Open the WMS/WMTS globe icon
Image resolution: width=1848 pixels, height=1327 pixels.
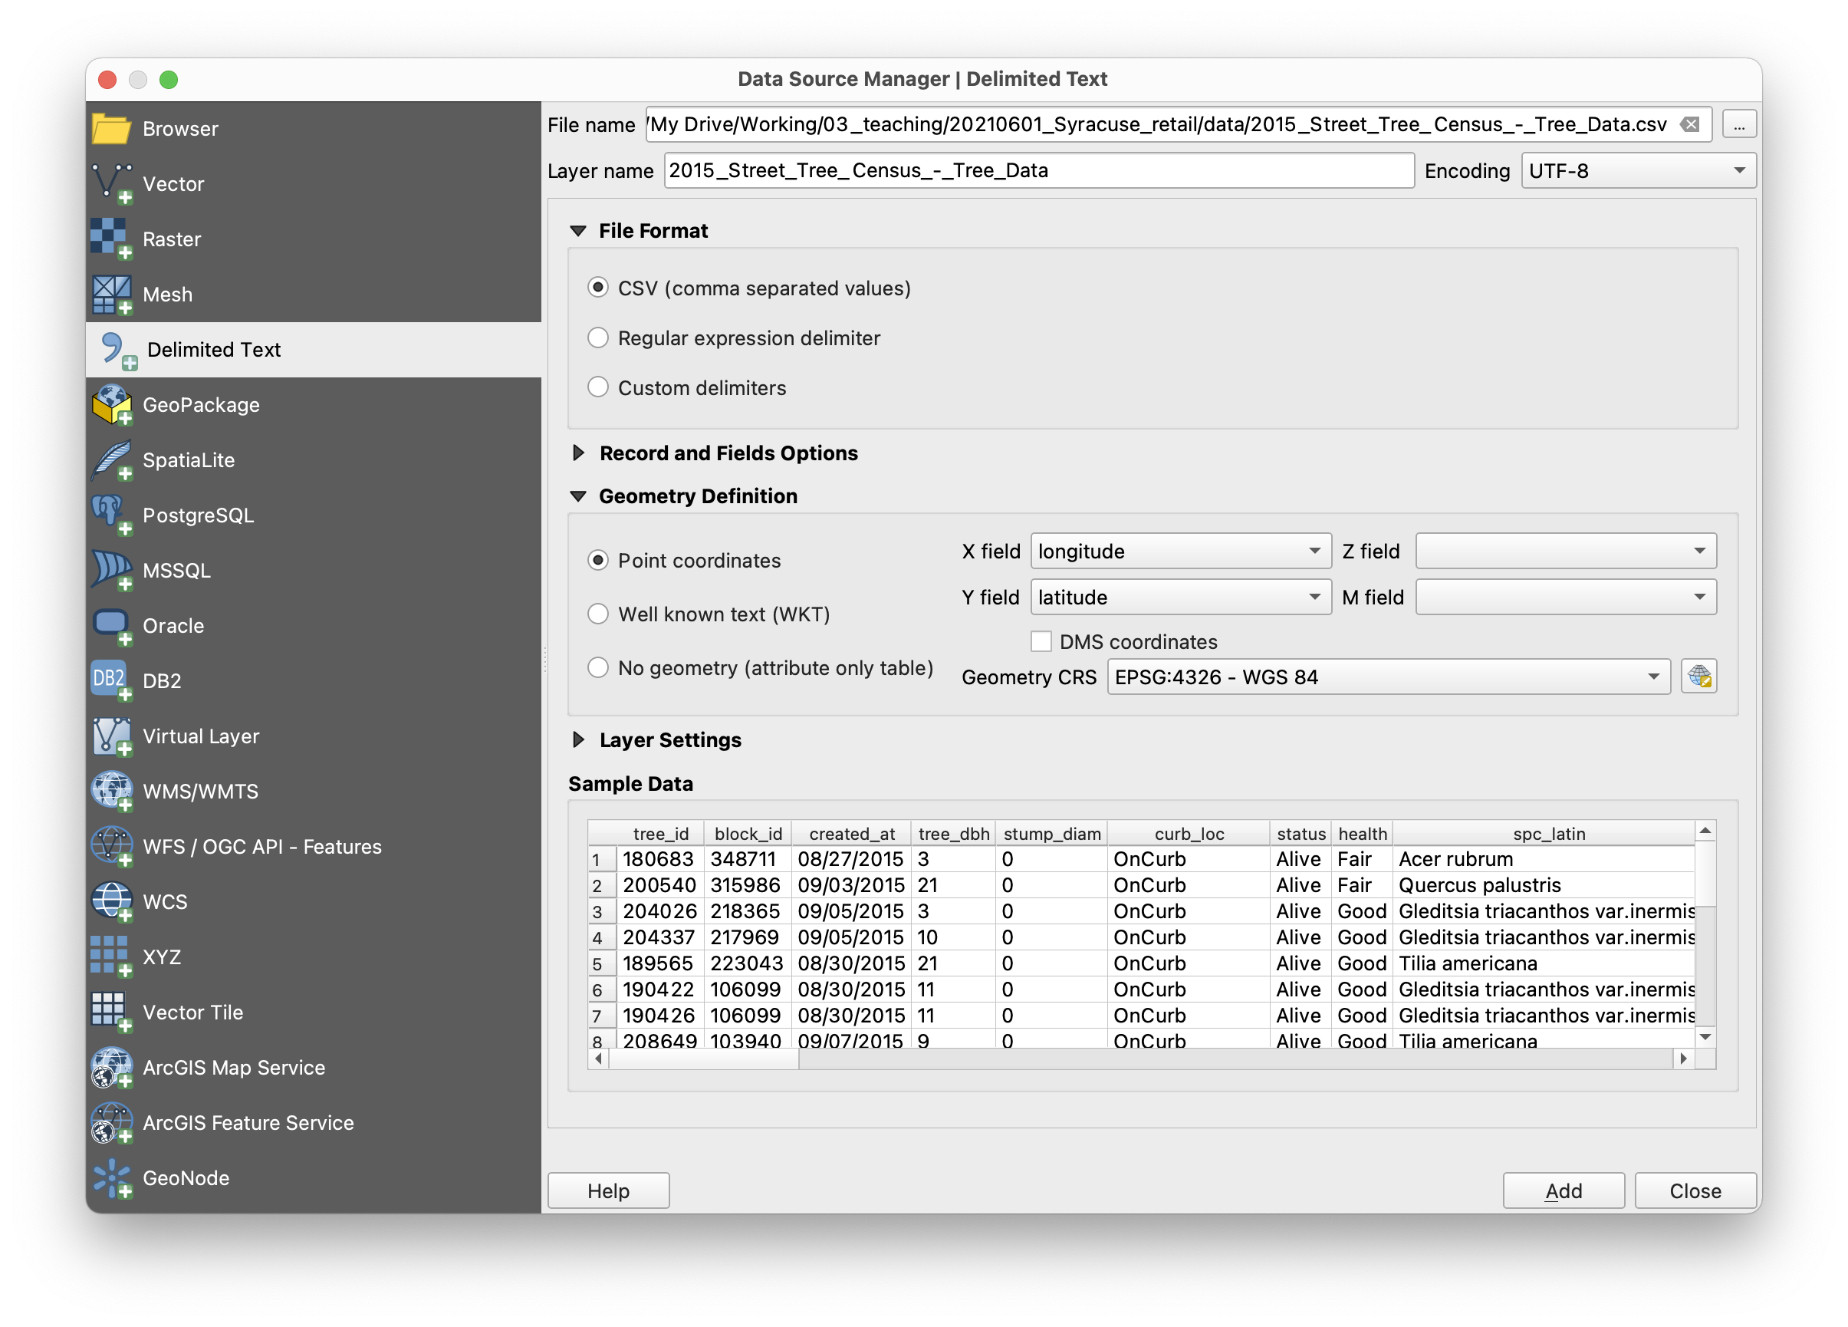click(x=111, y=791)
